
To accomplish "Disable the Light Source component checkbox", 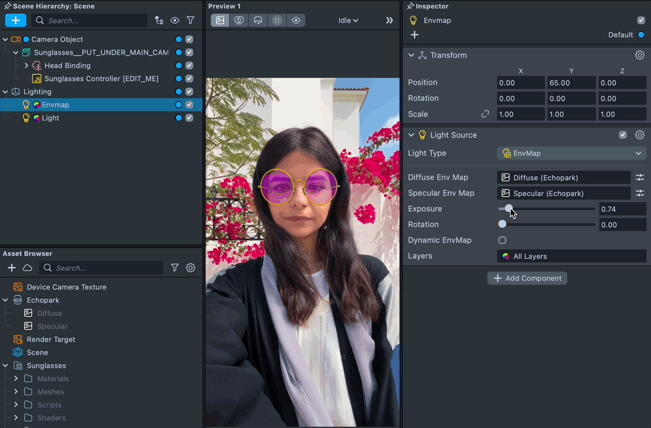I will pyautogui.click(x=623, y=135).
